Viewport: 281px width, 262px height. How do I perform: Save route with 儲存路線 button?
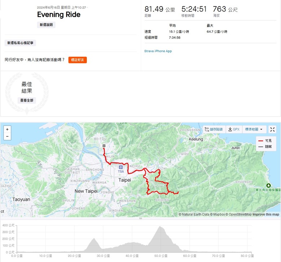(214, 130)
